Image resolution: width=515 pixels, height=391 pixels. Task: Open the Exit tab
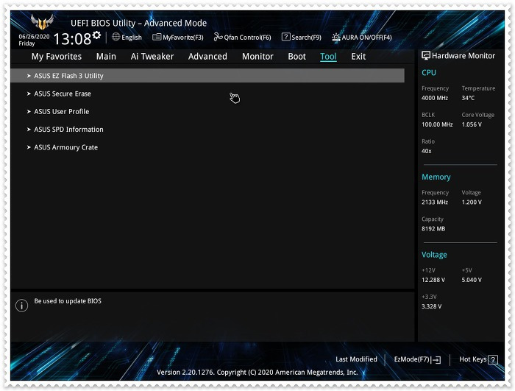pos(358,57)
